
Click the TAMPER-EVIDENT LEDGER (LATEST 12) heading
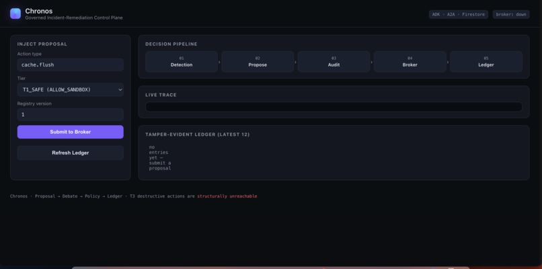point(198,134)
